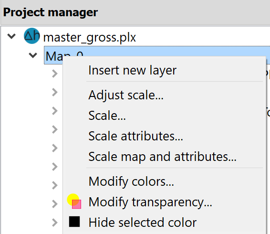The height and width of the screenshot is (234, 270).
Task: Click the Project manager panel title
Action: click(x=51, y=12)
